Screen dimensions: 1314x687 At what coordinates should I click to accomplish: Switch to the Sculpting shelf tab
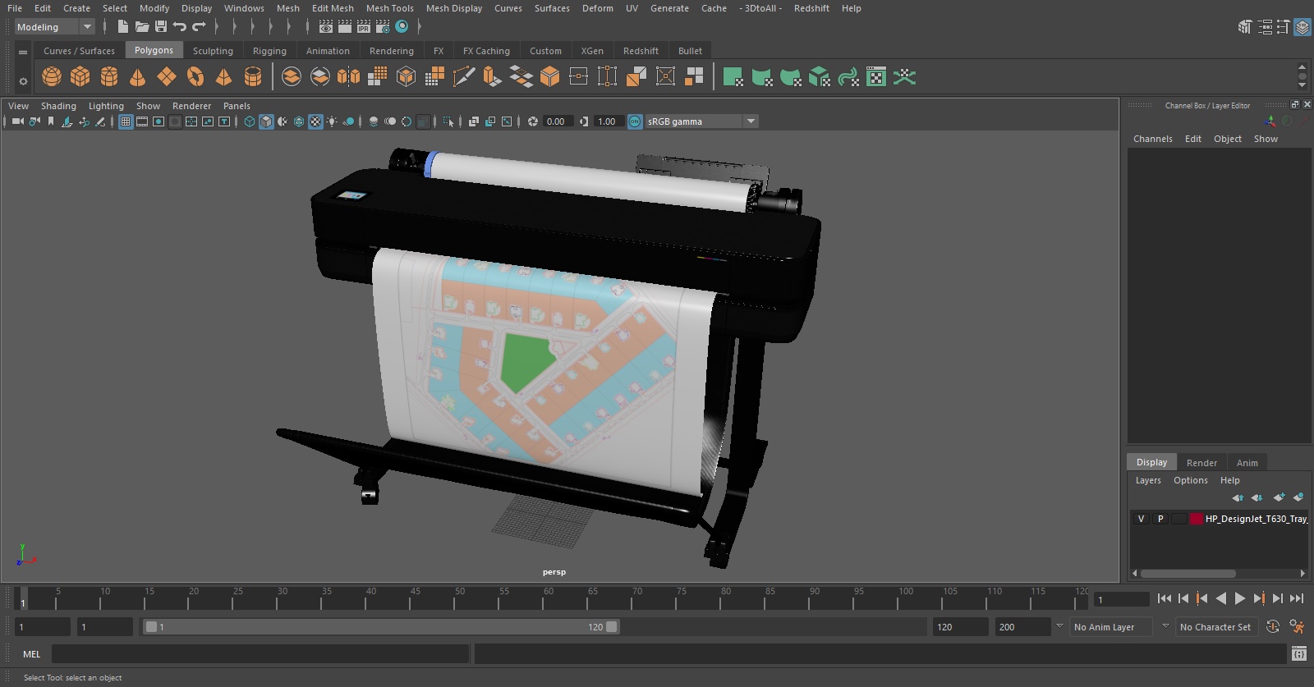tap(213, 51)
